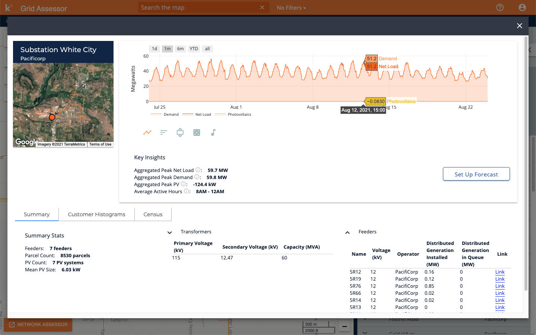Click the music note chart icon
536x335 pixels.
click(x=213, y=132)
